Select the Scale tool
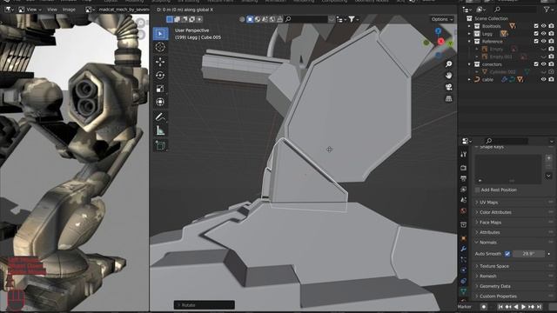Image resolution: width=557 pixels, height=313 pixels. (x=160, y=89)
